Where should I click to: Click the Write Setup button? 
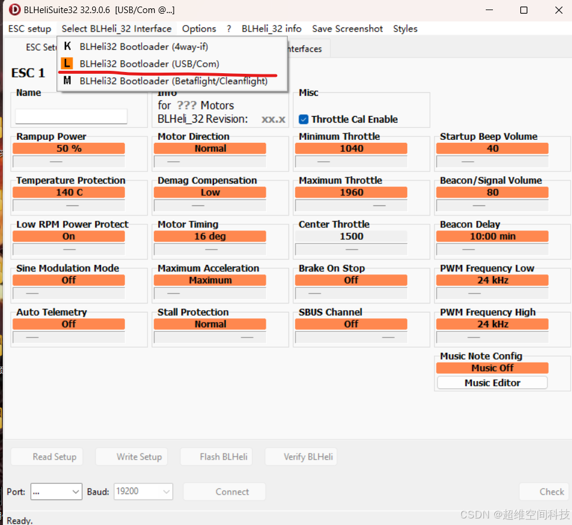pos(131,457)
